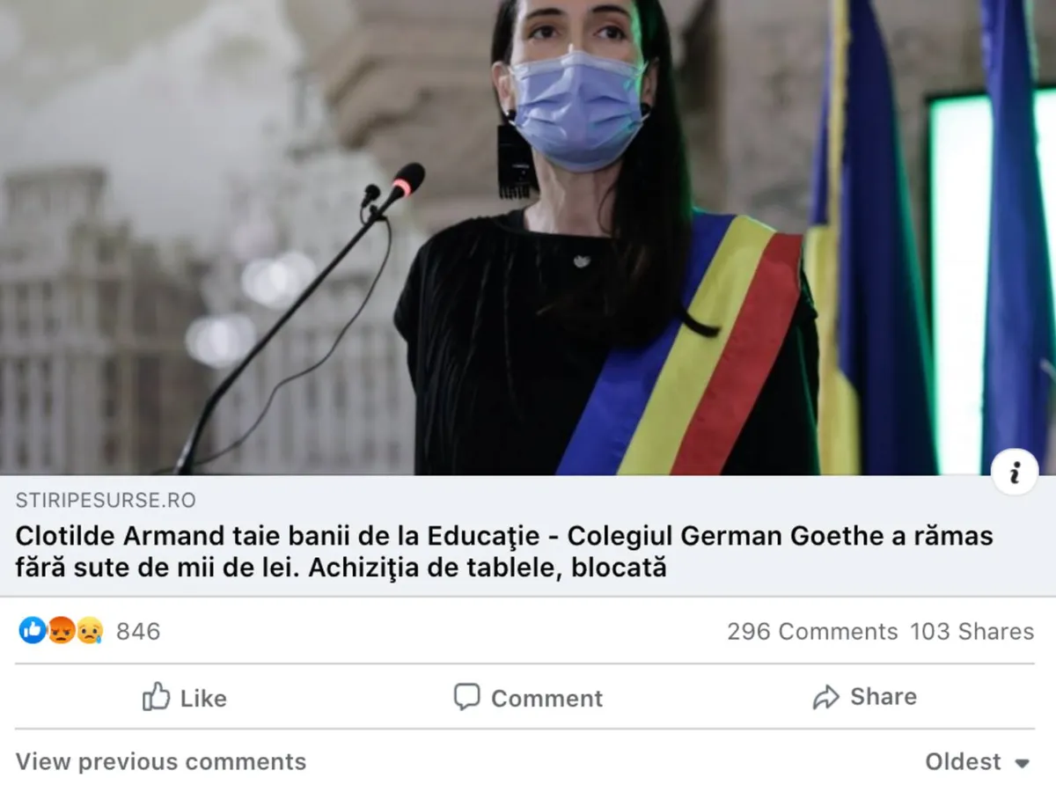
Task: Expand View previous comments
Action: pos(161,761)
